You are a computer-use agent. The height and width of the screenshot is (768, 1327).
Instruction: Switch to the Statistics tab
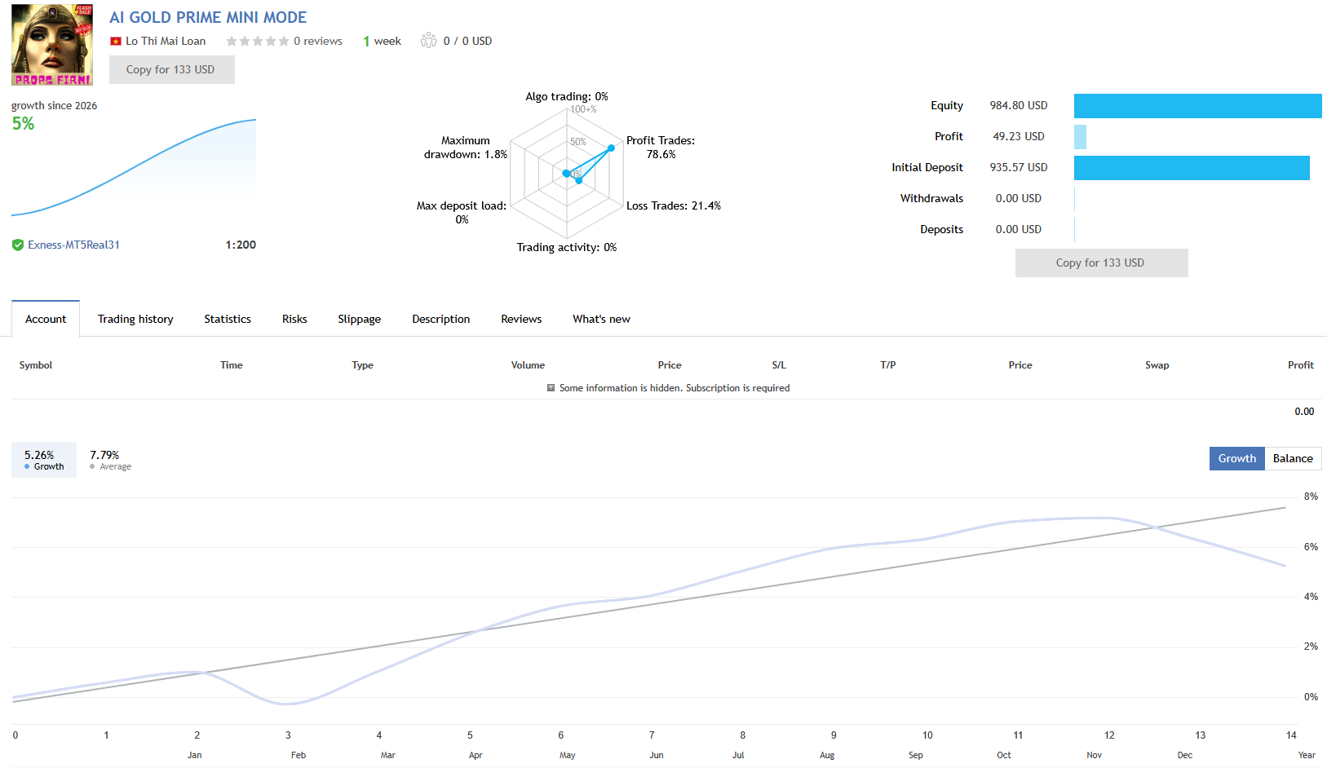pos(227,319)
